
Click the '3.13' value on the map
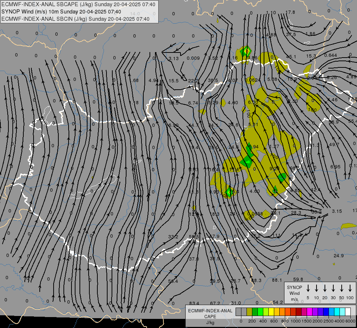(174, 59)
